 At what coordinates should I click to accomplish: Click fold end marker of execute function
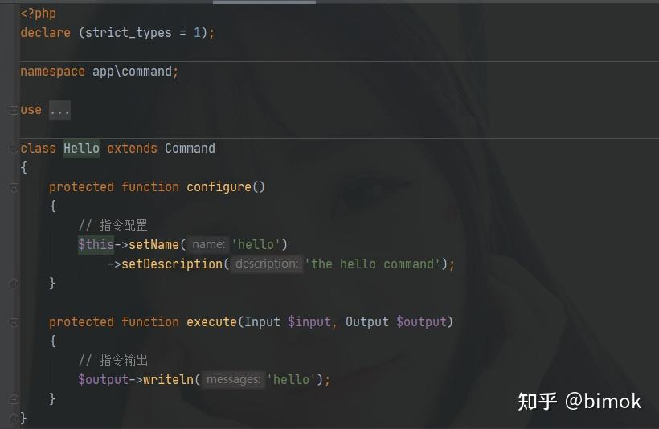pos(14,399)
